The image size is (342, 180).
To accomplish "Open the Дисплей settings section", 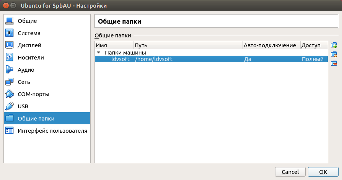I will point(29,45).
